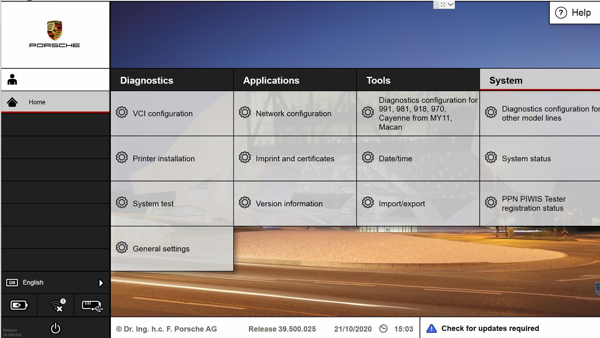Click gear icon beside Version information
The width and height of the screenshot is (600, 338).
tap(245, 203)
